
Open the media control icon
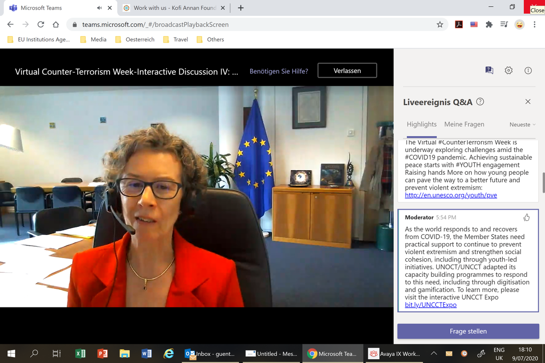(x=504, y=25)
